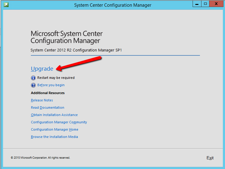
Task: Click the blue info icon beside Restart notice
Action: (33, 78)
